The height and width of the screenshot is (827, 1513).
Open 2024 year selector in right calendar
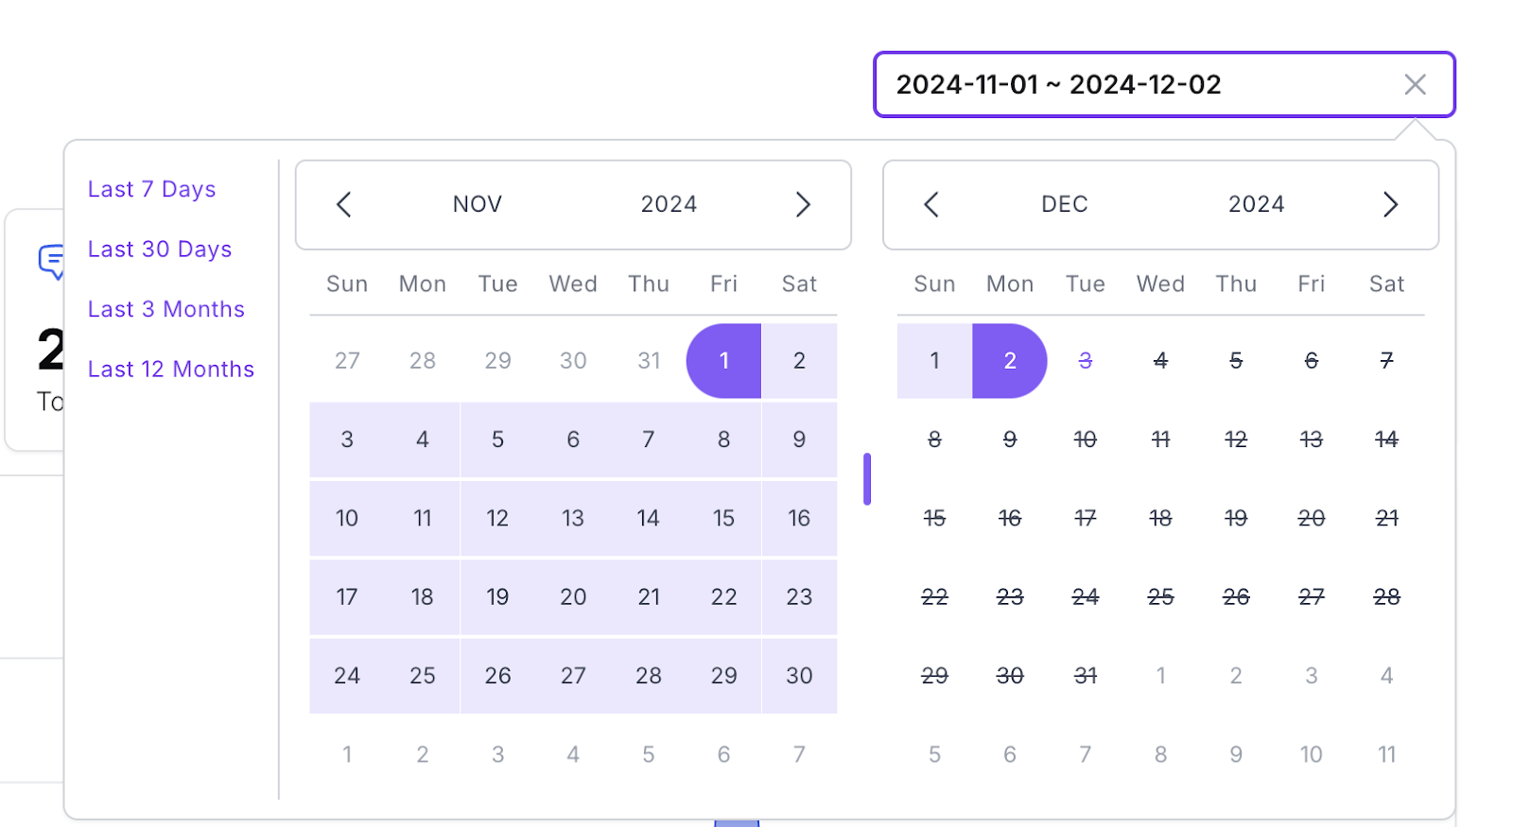point(1256,204)
